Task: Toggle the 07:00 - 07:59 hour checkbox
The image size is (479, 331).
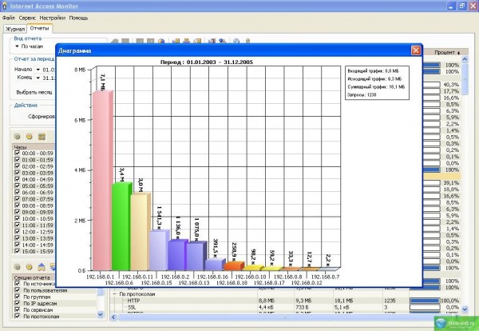Action: click(17, 199)
